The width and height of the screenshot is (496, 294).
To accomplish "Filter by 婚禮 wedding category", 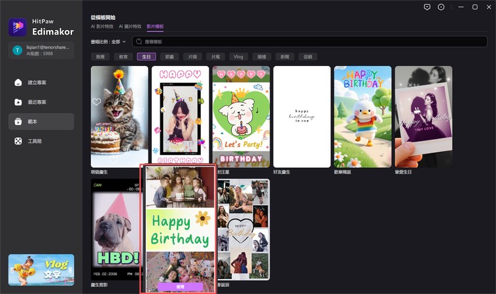I will 262,57.
